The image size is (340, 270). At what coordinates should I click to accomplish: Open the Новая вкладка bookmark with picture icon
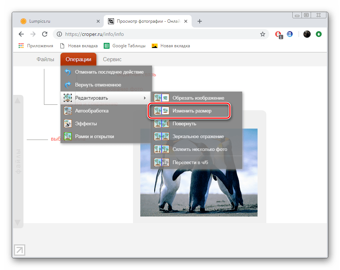click(171, 46)
